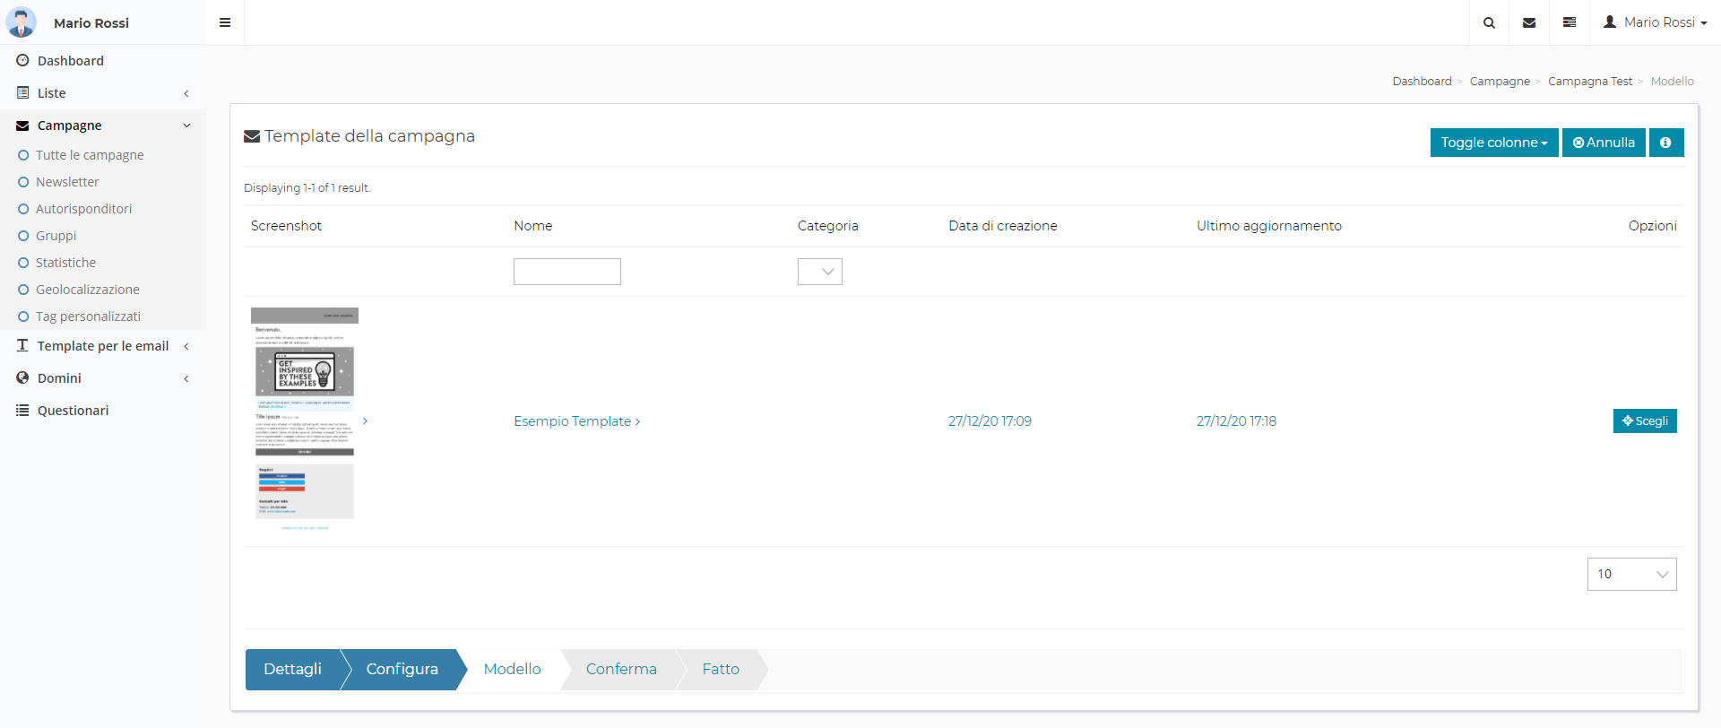
Task: Expand Template per le email menu
Action: (x=102, y=346)
